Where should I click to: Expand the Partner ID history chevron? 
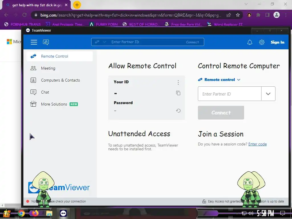268,94
